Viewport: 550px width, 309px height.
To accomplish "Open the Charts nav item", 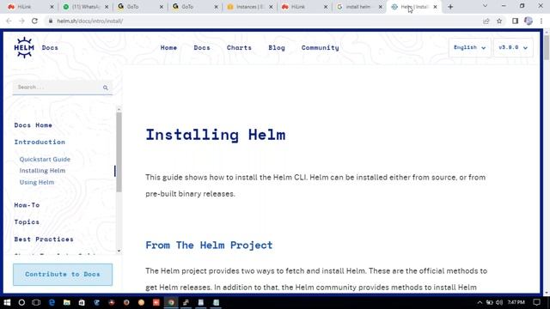I will tap(239, 48).
